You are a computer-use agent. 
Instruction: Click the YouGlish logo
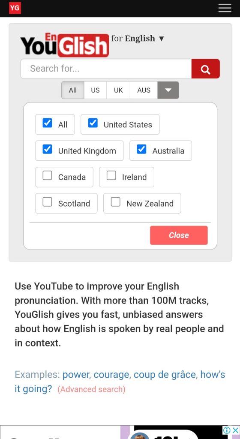65,45
